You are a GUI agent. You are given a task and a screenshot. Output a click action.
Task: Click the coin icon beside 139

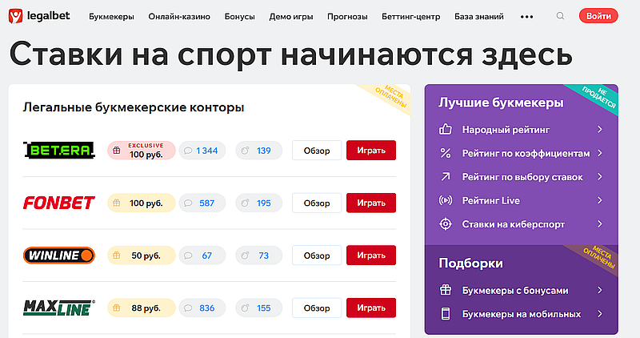pyautogui.click(x=245, y=151)
